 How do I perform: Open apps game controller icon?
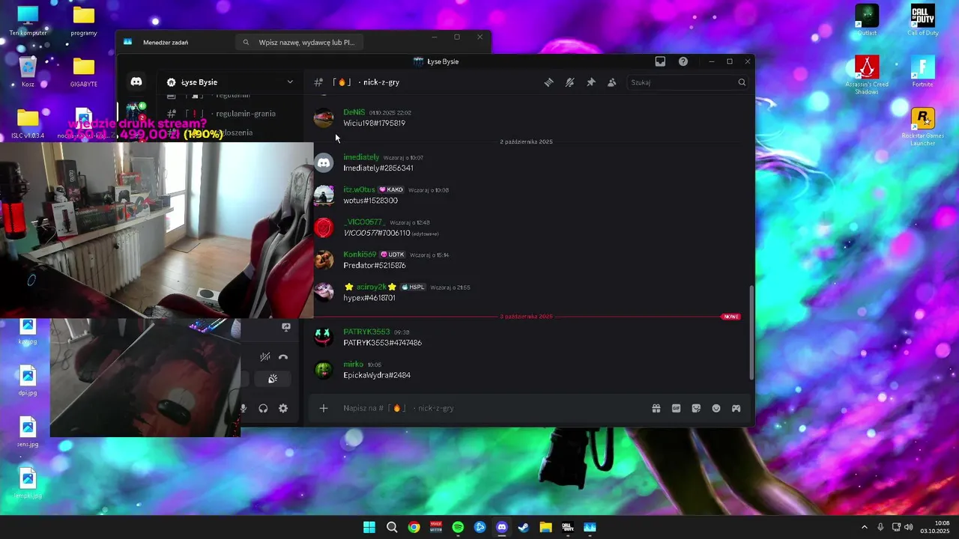pos(736,408)
